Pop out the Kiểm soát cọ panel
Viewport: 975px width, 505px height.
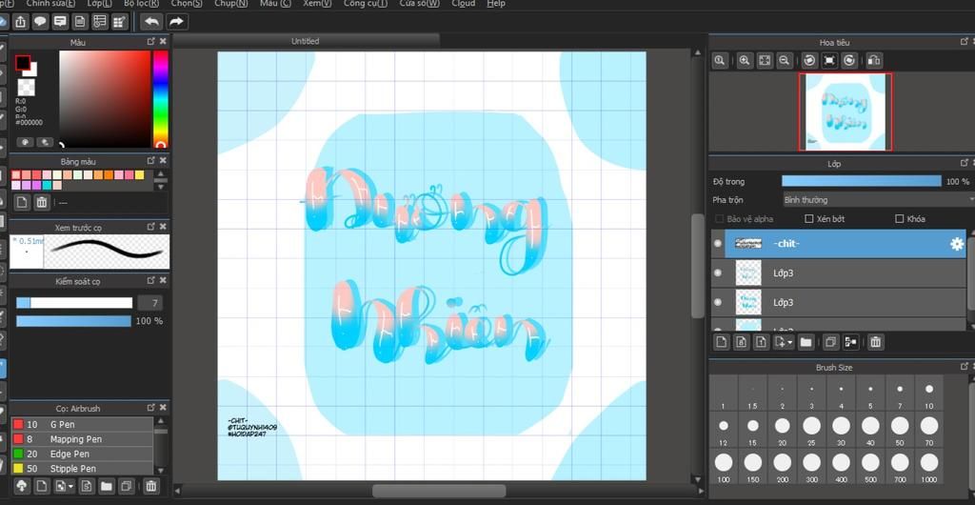151,281
